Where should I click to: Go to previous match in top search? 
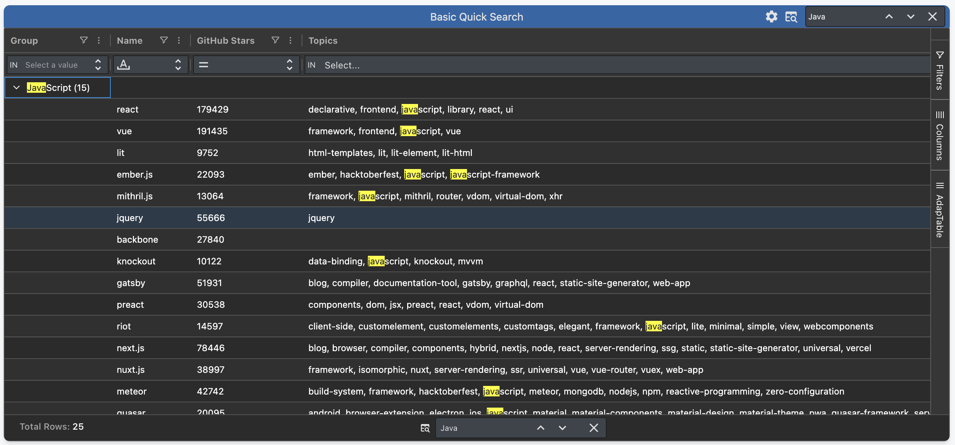(889, 17)
